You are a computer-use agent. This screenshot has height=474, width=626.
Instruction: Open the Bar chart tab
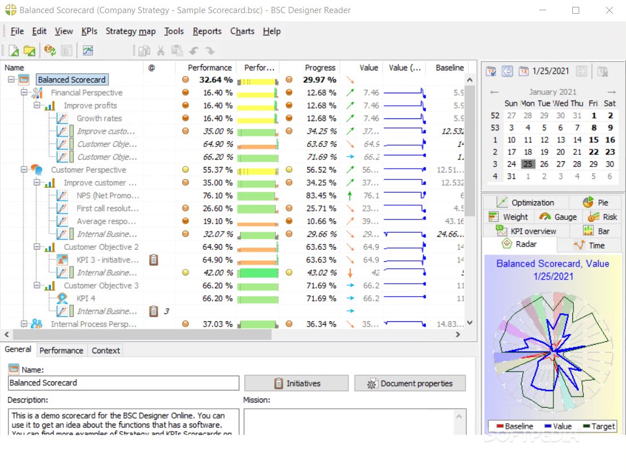pos(596,232)
